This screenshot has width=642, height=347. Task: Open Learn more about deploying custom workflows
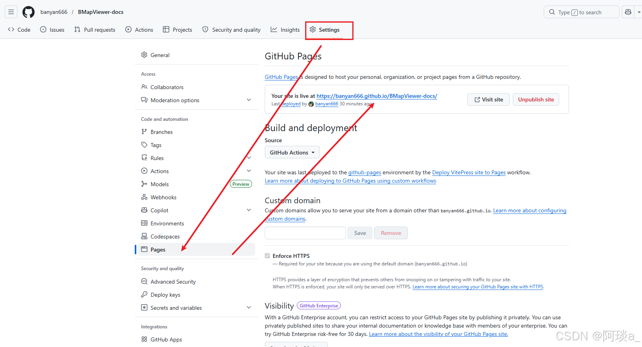tap(350, 181)
